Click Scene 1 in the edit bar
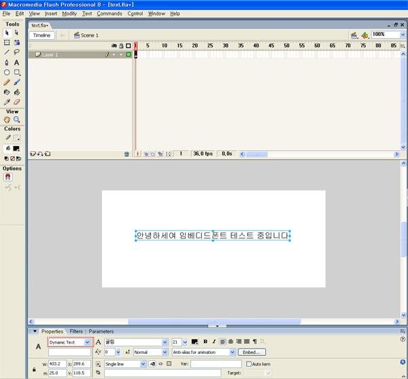408x379 pixels. pyautogui.click(x=86, y=35)
